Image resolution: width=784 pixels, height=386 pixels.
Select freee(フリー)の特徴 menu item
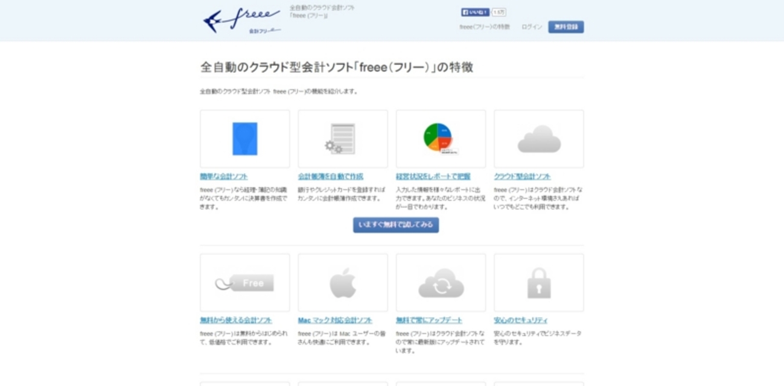[x=485, y=27]
